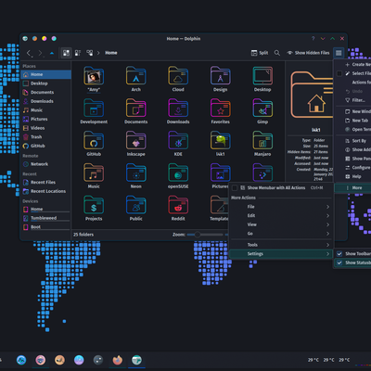Image resolution: width=371 pixels, height=371 pixels.
Task: Click the breadcrumb chevron before Home
Action: tap(98, 53)
